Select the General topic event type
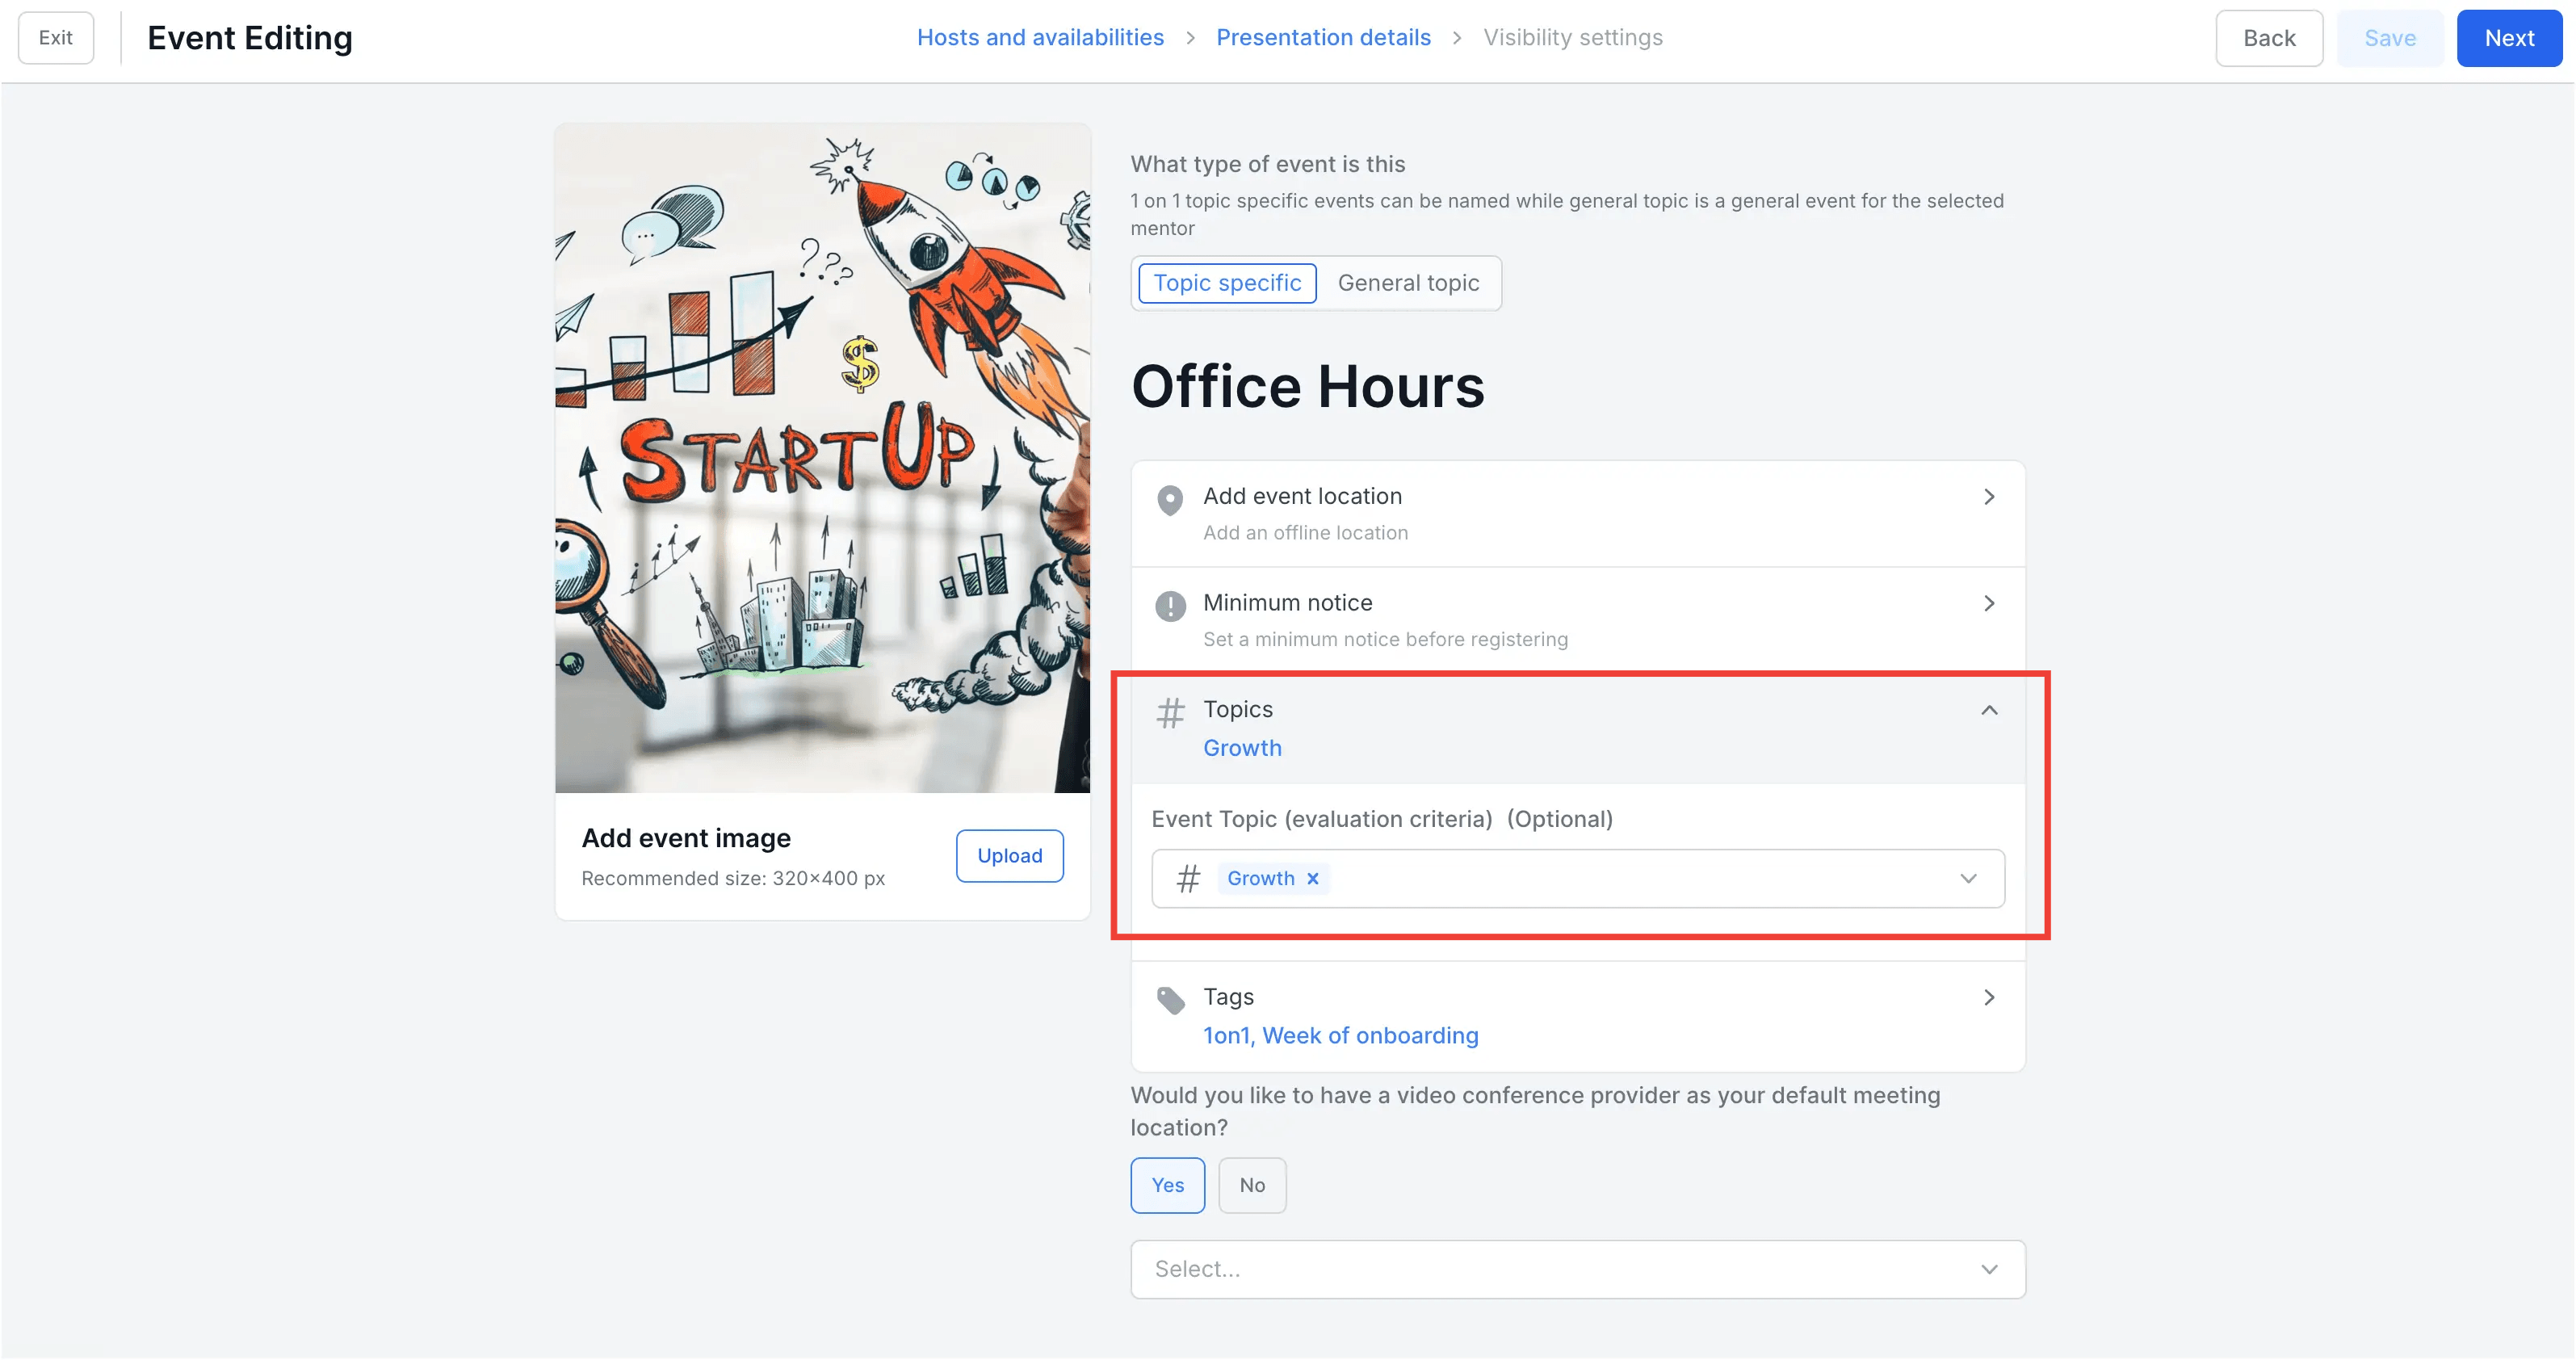The image size is (2576, 1360). click(x=1408, y=283)
